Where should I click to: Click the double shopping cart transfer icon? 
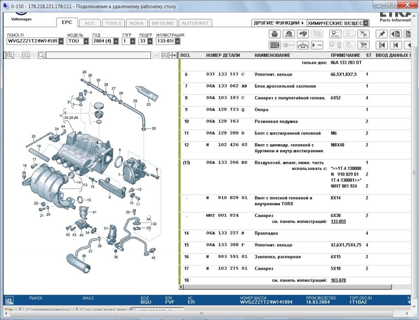click(363, 34)
